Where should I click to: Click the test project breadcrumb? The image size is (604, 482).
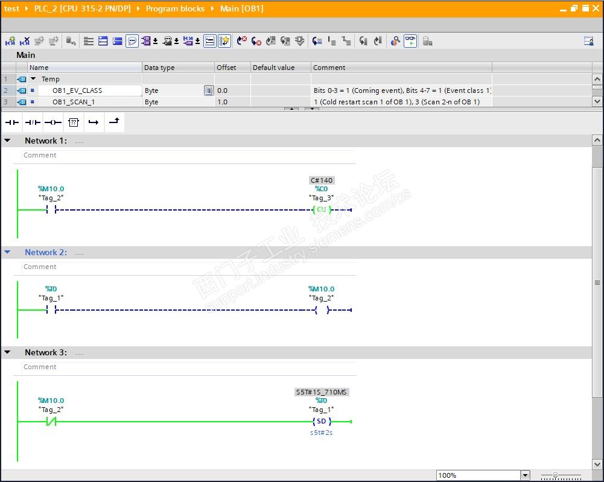[x=11, y=8]
